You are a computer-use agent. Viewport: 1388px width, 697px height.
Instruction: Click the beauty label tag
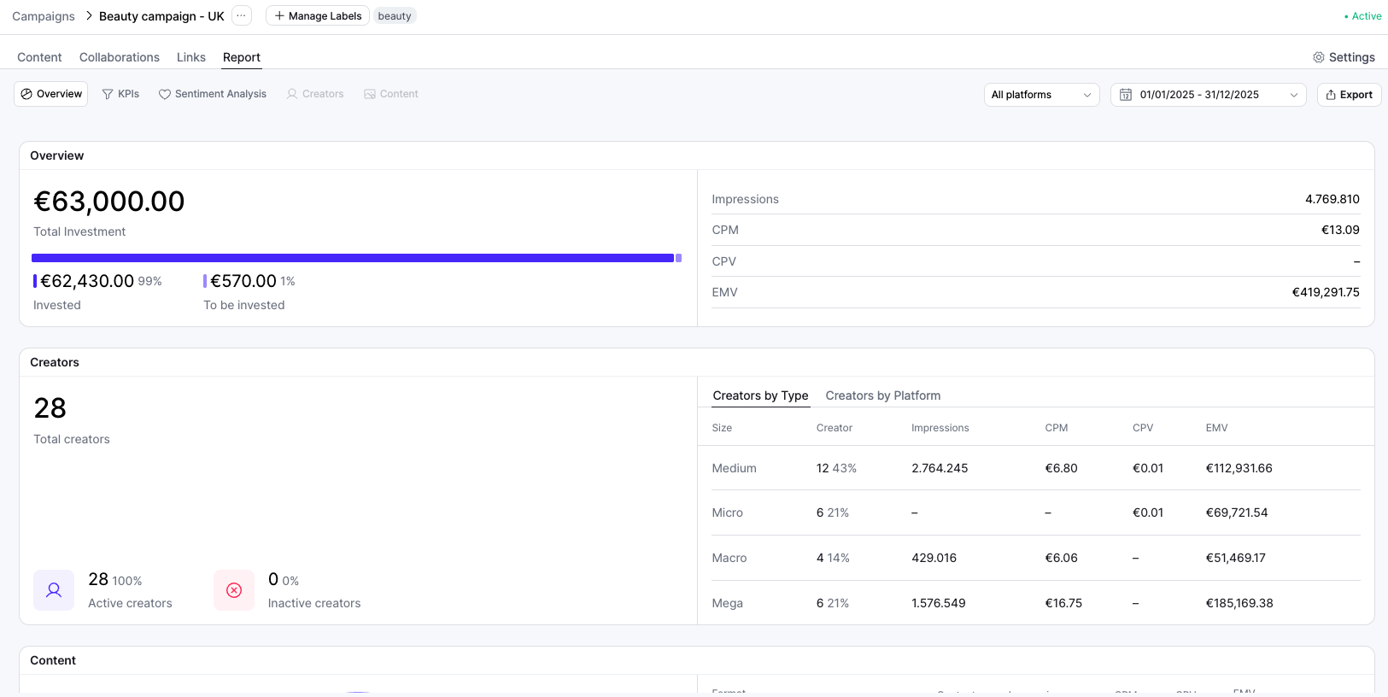click(395, 16)
